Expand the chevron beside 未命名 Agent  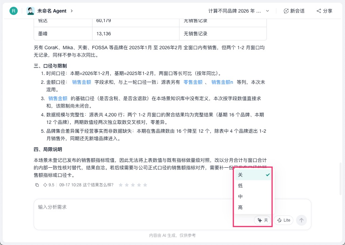click(x=71, y=11)
